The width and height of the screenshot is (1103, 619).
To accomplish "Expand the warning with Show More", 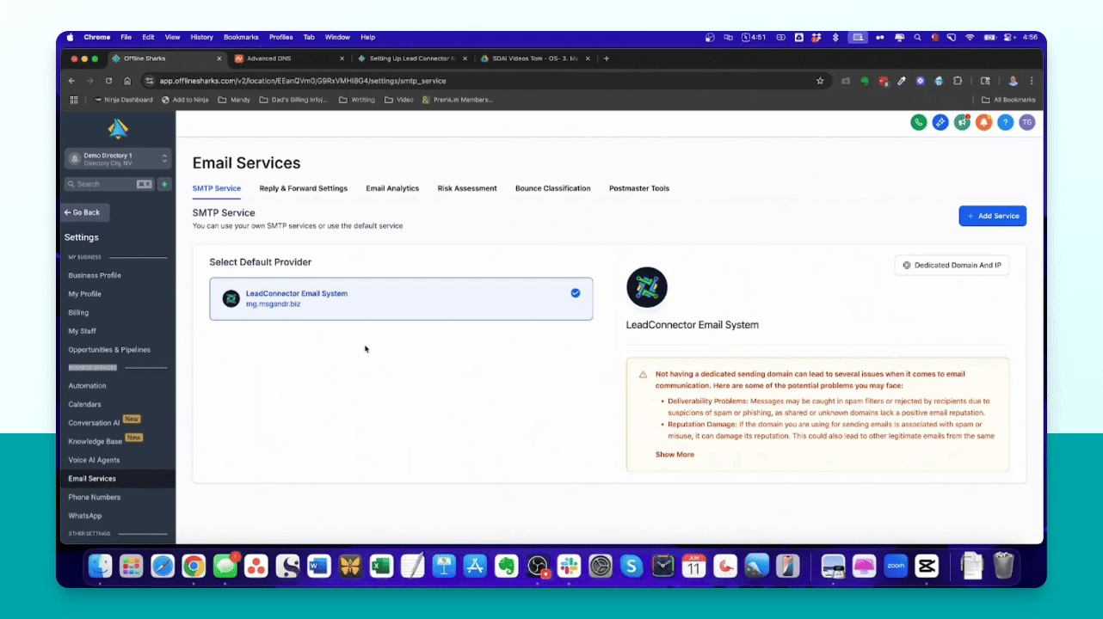I will 675,454.
